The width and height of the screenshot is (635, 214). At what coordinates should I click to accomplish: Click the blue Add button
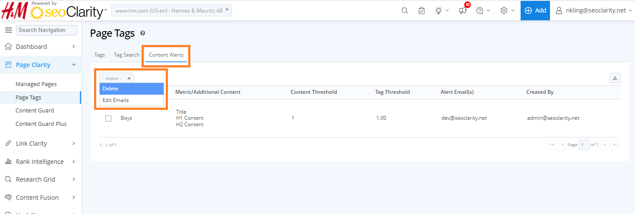[535, 11]
